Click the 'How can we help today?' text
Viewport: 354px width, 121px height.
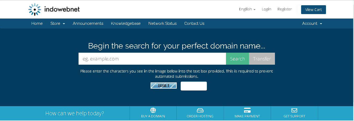tap(75, 113)
